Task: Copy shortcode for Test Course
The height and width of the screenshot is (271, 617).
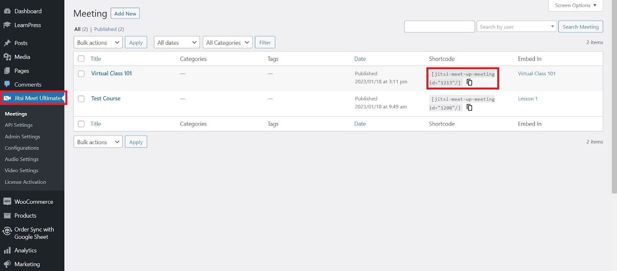Action: click(469, 107)
